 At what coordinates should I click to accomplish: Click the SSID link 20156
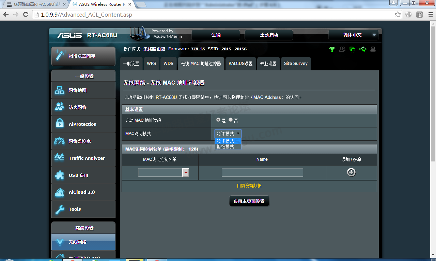point(240,49)
